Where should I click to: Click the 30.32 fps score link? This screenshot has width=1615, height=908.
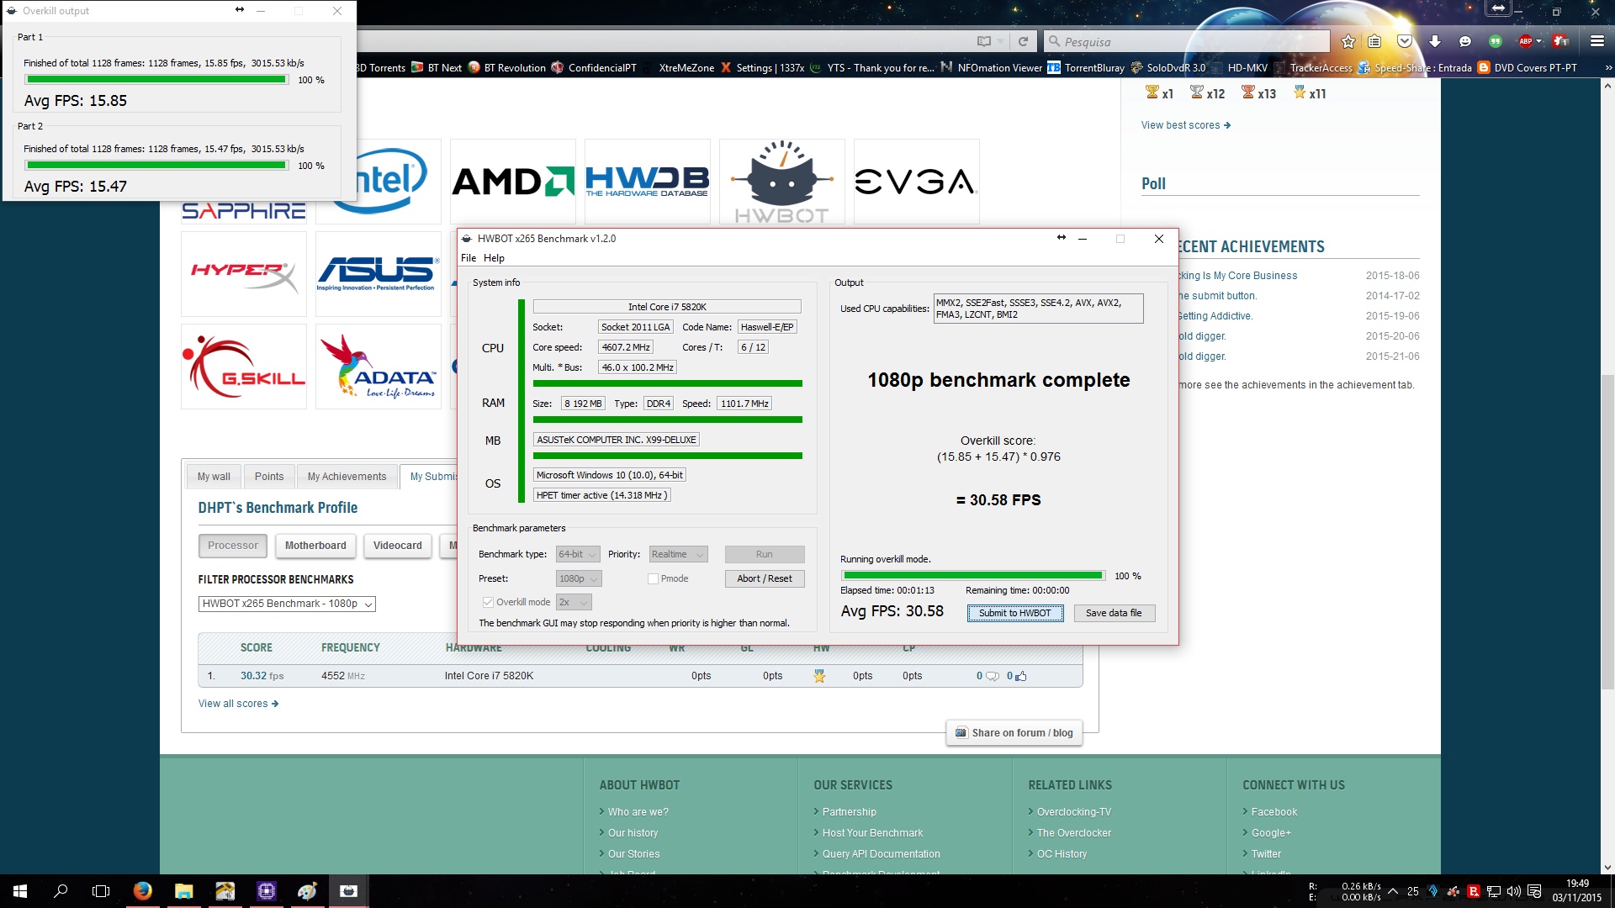(x=262, y=676)
